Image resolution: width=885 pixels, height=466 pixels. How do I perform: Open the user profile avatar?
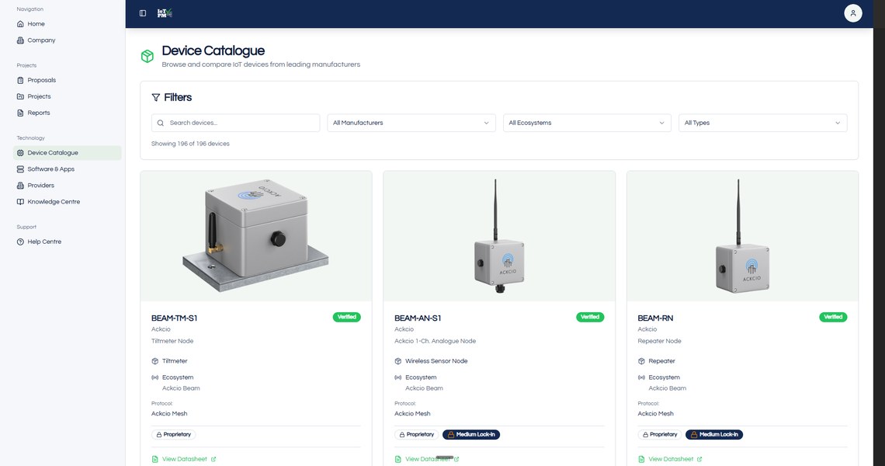coord(853,13)
